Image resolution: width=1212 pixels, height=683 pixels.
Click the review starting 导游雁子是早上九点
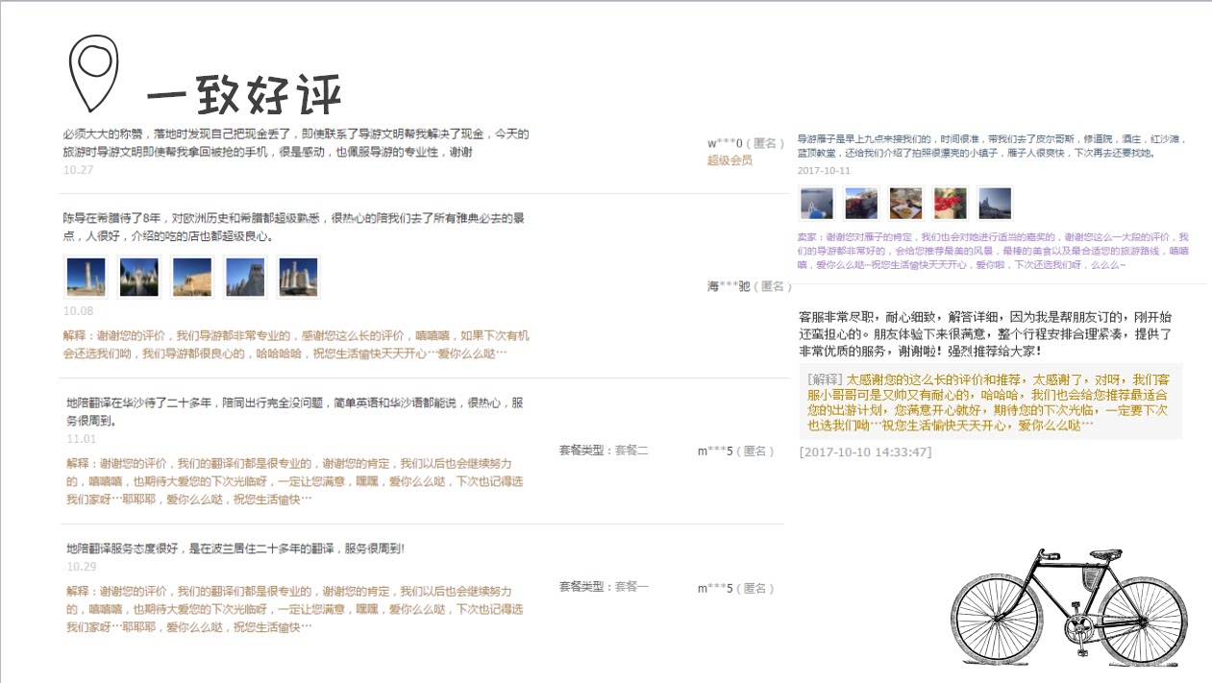point(992,146)
